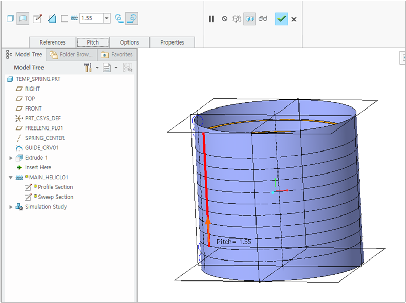Click the SPRING_CENTER axis icon

coord(19,138)
